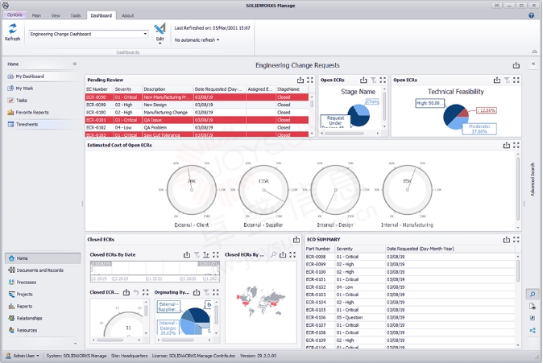The height and width of the screenshot is (363, 543).
Task: Select the ECR-0100 Manufacturing Change row
Action: 197,113
